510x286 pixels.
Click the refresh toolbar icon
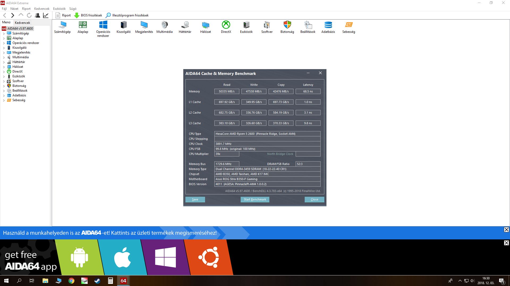(29, 15)
